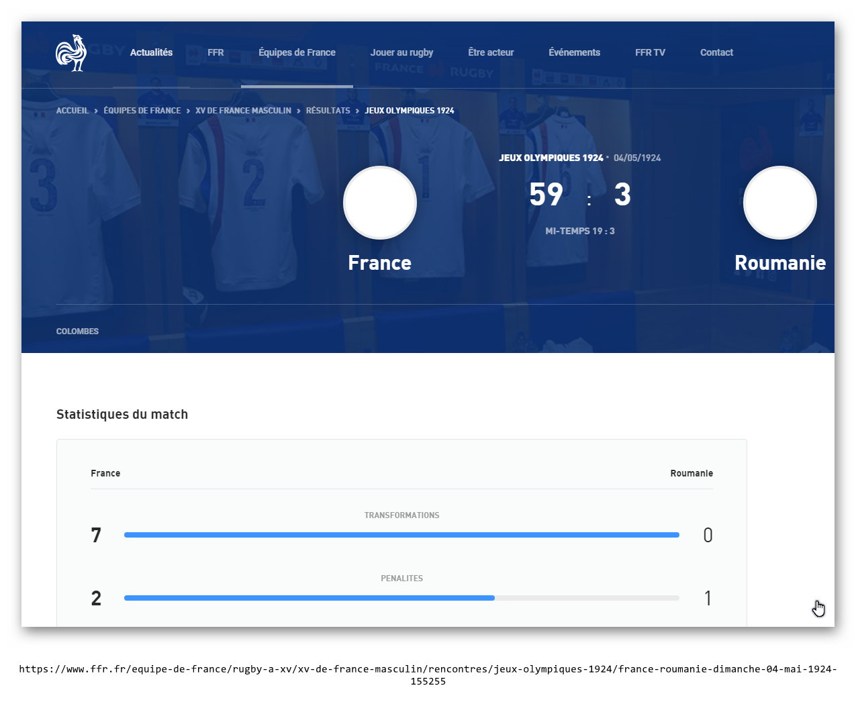Click the France team name heading
The width and height of the screenshot is (856, 702).
click(380, 263)
